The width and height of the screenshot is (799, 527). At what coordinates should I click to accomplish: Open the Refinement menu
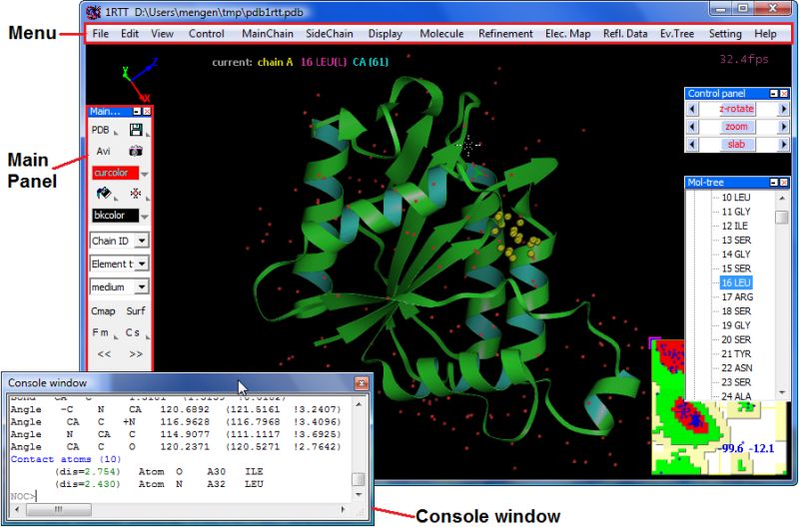point(505,34)
